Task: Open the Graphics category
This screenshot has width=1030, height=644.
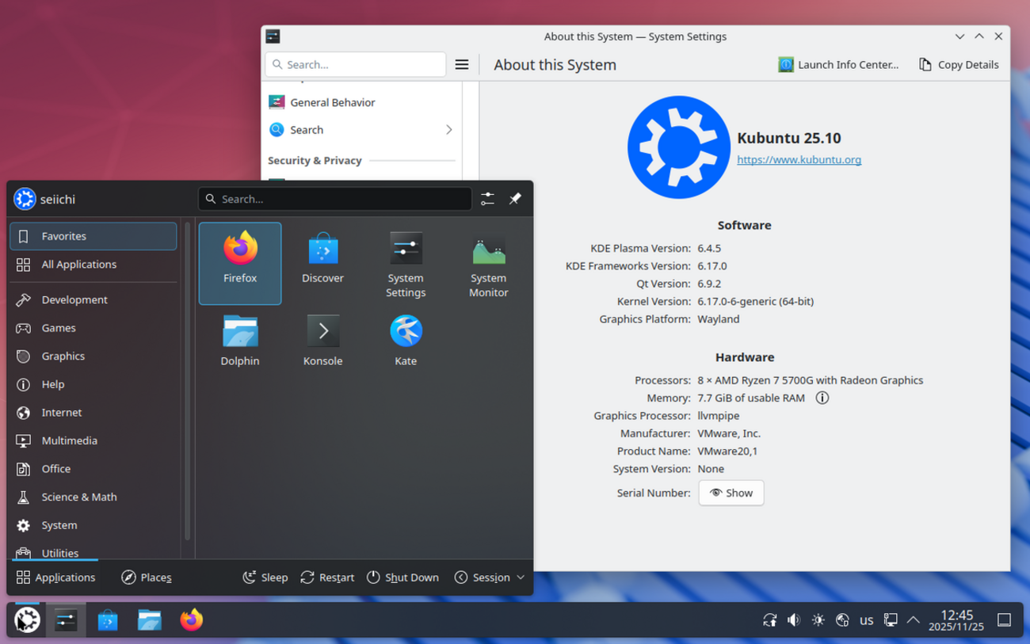Action: (93, 356)
